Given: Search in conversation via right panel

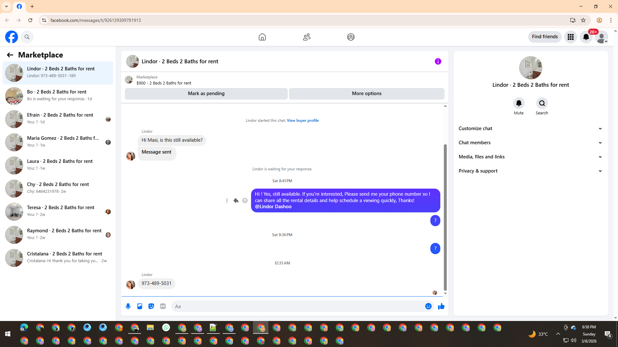Looking at the screenshot, I should click(x=542, y=103).
